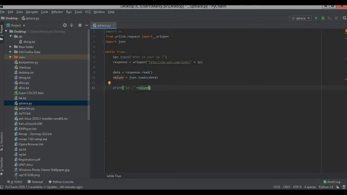Toggle the 1: Project side tool button
Screen dimensions: 347x195
pos(2,33)
